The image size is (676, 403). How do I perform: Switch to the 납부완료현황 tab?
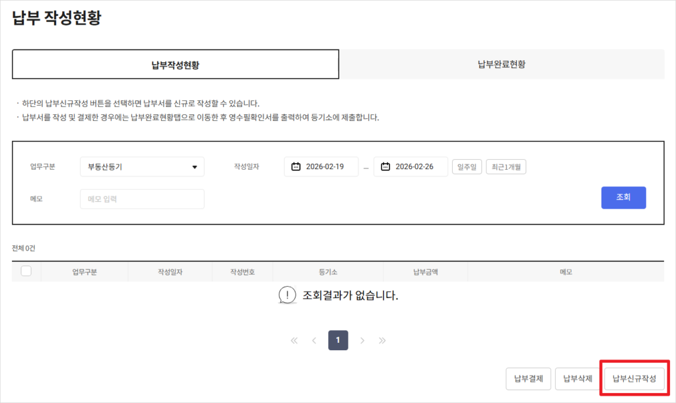502,63
